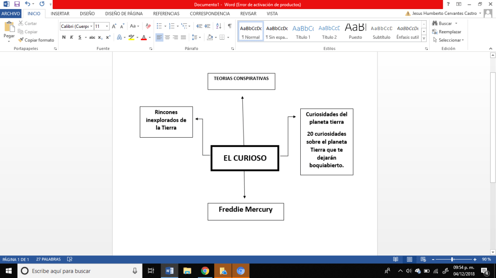Screen dimensions: 496x278
Task: Apply the Título 1 style
Action: [303, 31]
